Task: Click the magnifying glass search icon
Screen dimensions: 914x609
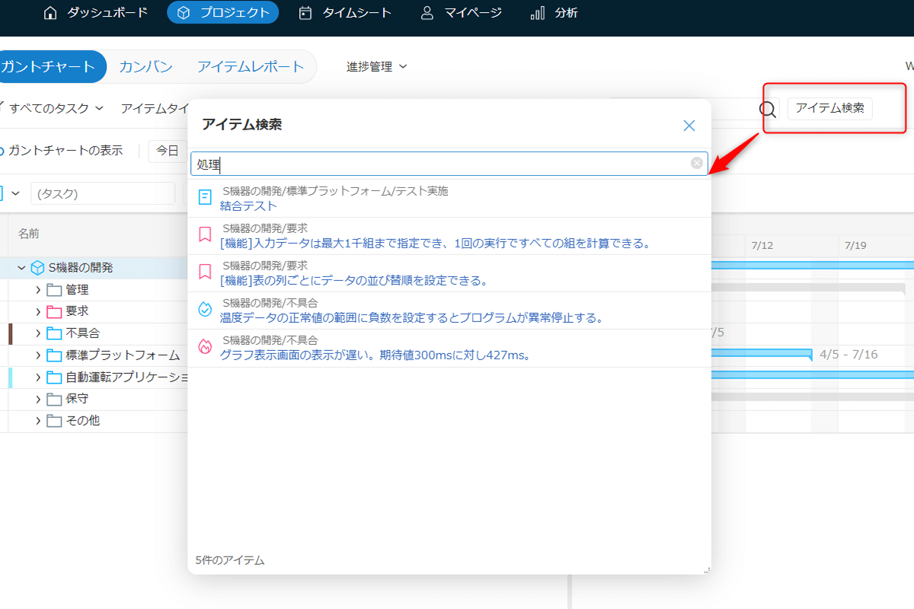Action: tap(768, 109)
